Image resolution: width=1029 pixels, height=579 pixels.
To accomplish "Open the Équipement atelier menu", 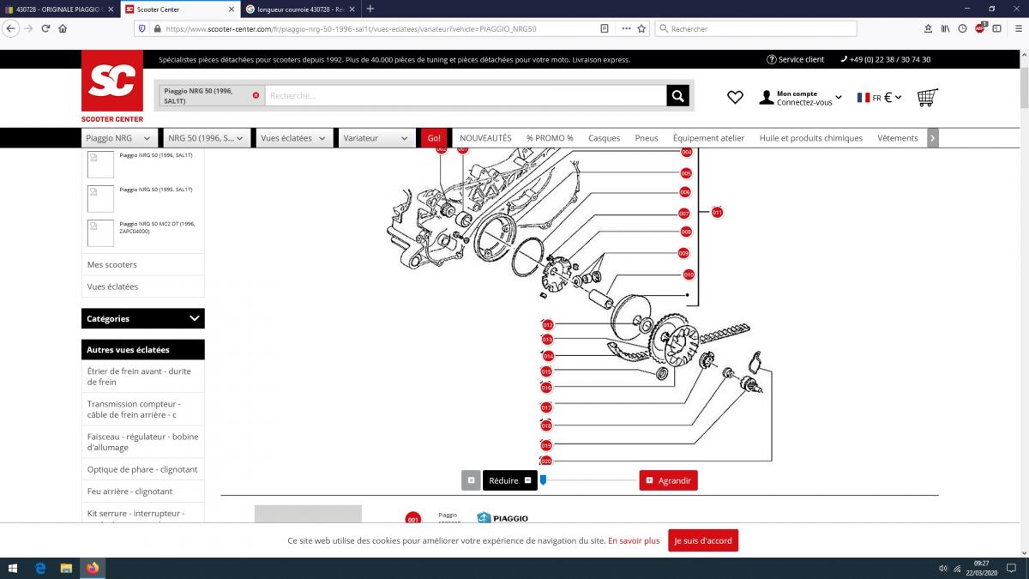I will [x=708, y=138].
